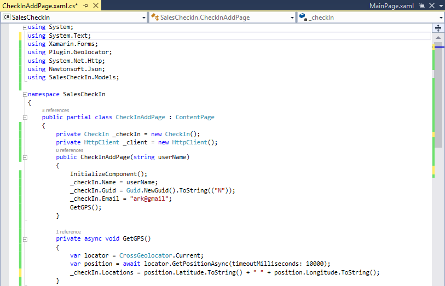Click '_checkIn.Name = userName;' line
This screenshot has width=445, height=286.
click(x=114, y=182)
